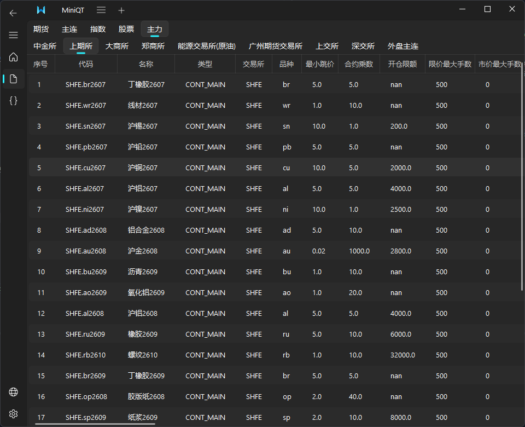Select the SHFE.pb2607 code cell
The image size is (525, 427).
[86, 147]
